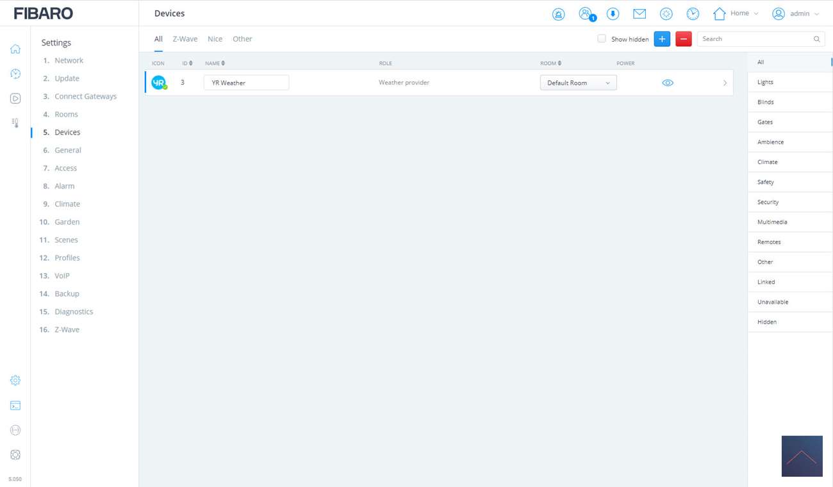
Task: Open the console terminal icon in sidebar
Action: (x=15, y=406)
